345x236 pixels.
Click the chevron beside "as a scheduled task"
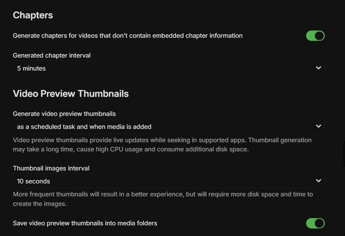point(319,126)
